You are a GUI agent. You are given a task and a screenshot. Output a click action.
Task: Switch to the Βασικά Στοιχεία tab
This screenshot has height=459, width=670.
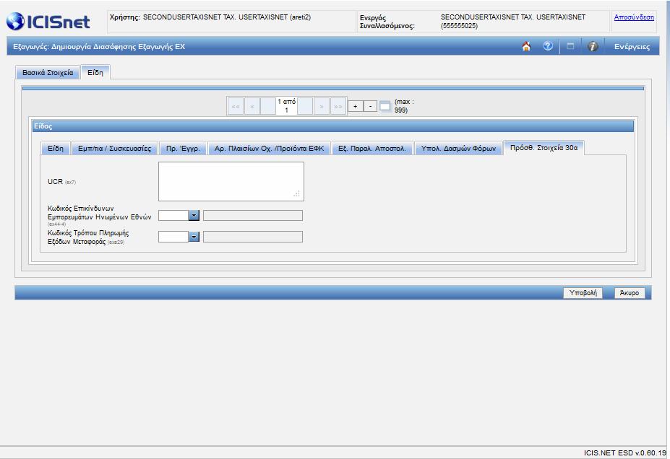pos(48,72)
